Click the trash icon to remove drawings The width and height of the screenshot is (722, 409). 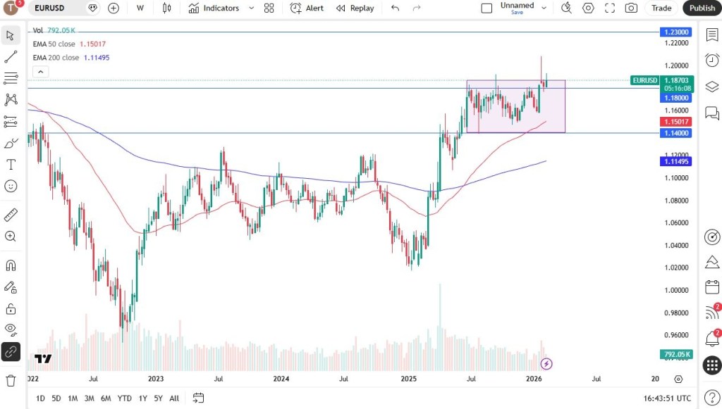point(11,381)
